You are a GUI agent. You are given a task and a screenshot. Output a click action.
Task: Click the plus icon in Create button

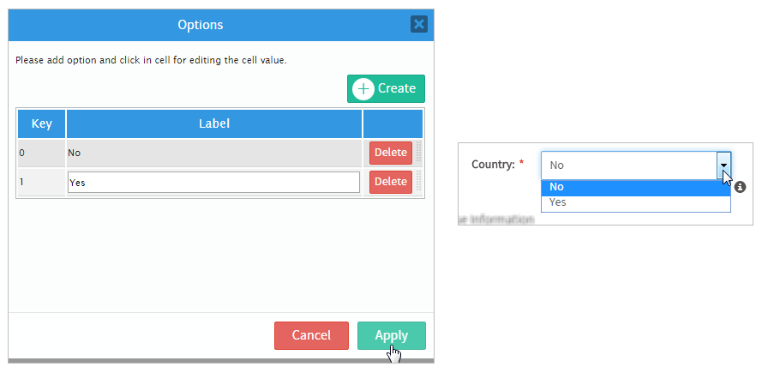pos(363,88)
